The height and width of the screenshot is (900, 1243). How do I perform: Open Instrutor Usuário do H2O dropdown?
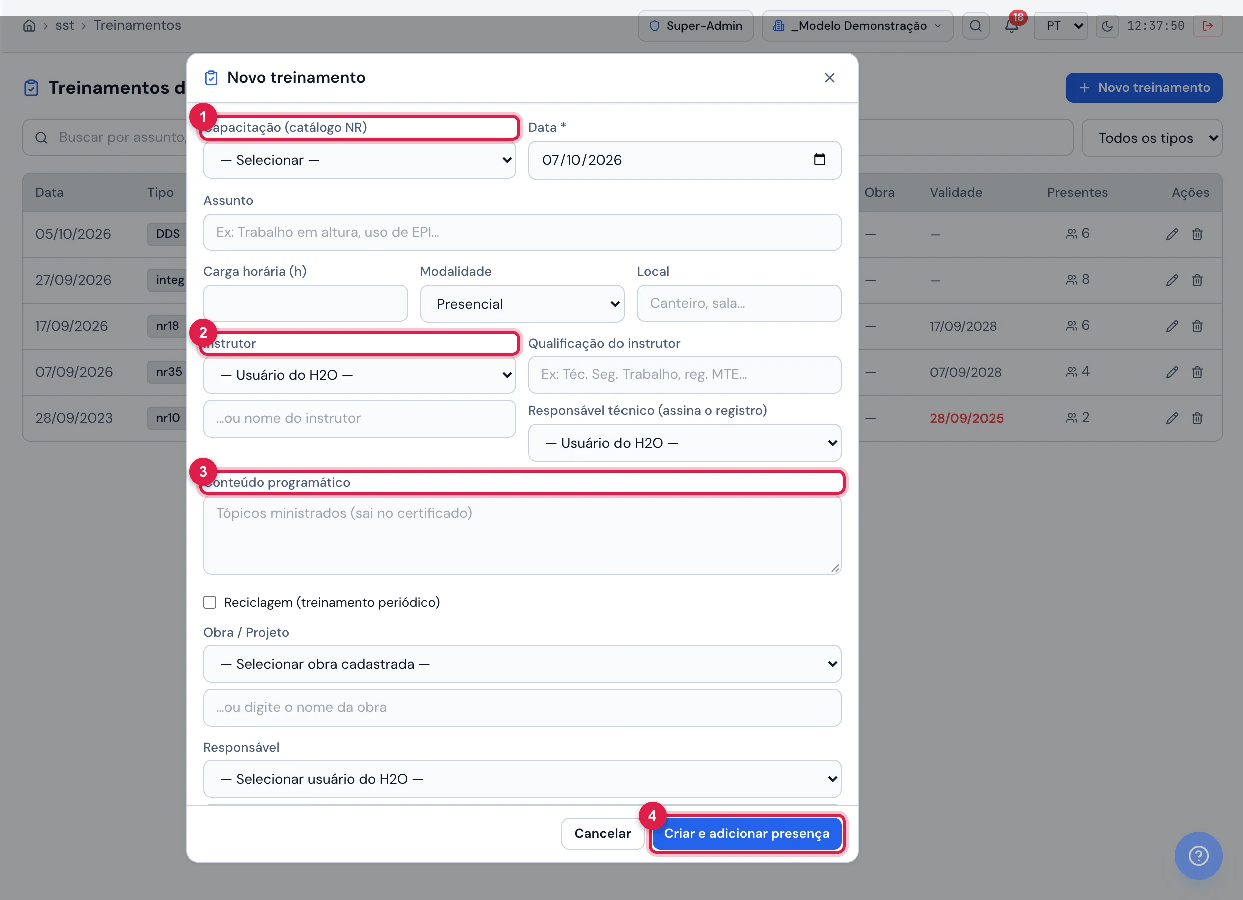(359, 375)
